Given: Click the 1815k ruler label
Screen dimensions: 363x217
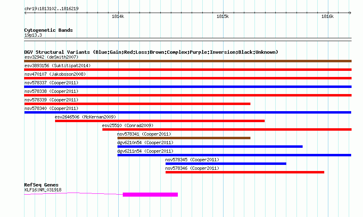Looking at the screenshot, I should point(223,16).
